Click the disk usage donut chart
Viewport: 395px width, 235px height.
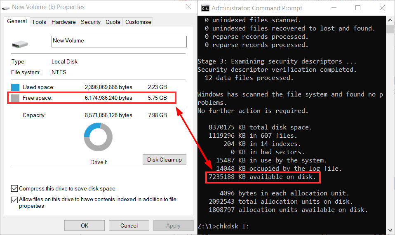pyautogui.click(x=98, y=137)
